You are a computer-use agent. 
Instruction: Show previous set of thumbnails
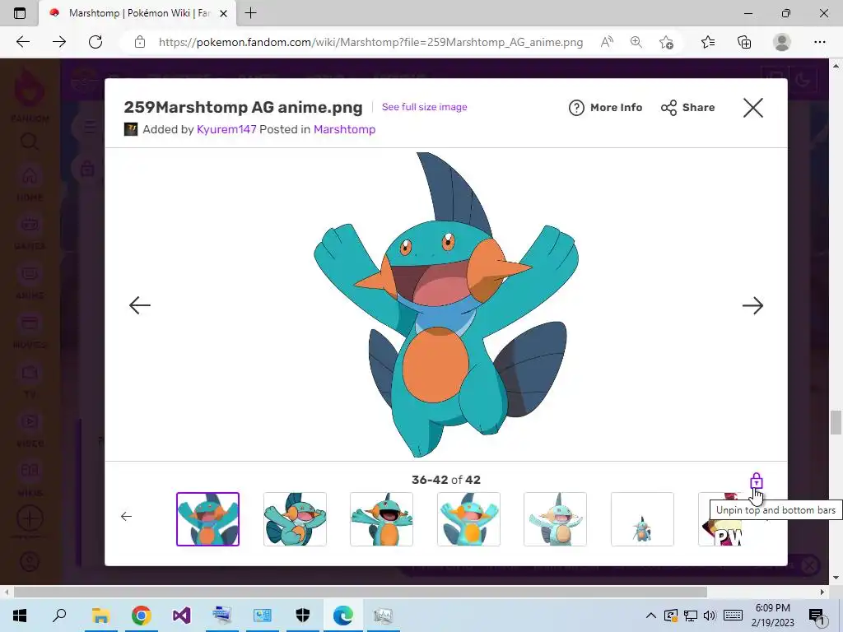pos(126,517)
